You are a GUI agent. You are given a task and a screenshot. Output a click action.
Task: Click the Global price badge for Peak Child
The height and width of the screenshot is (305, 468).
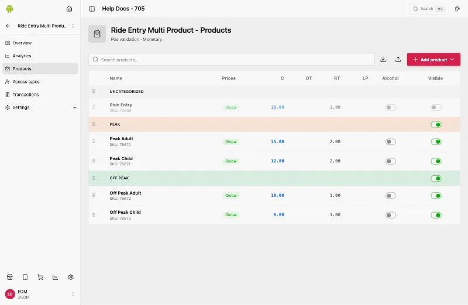click(x=231, y=161)
